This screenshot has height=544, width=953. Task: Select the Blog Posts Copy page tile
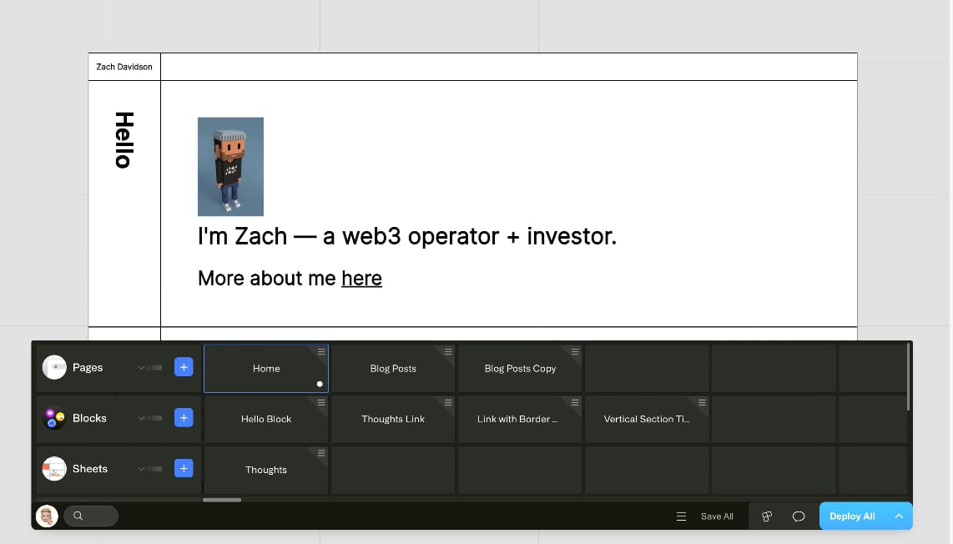[x=520, y=368]
